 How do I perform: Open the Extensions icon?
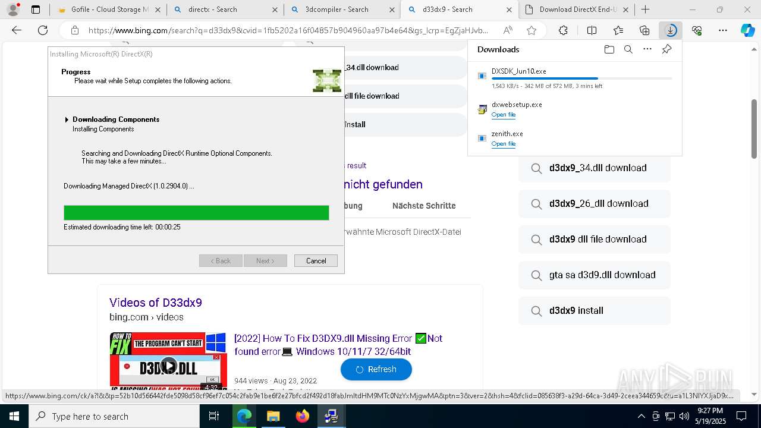click(x=563, y=30)
